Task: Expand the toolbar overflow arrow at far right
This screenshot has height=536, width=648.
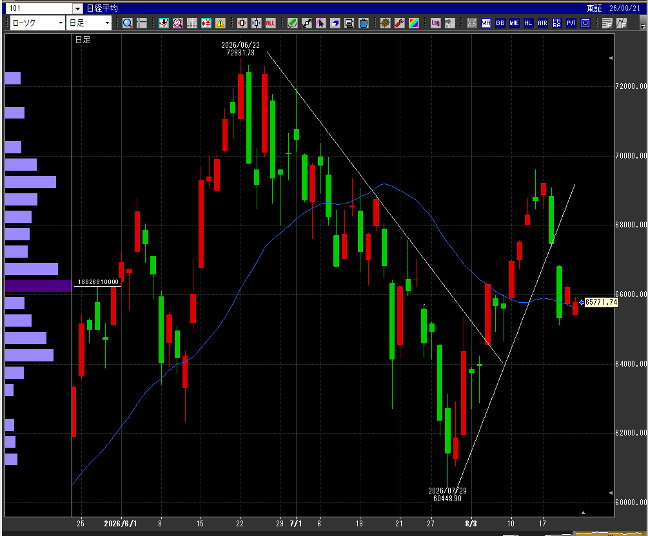Action: [x=643, y=26]
